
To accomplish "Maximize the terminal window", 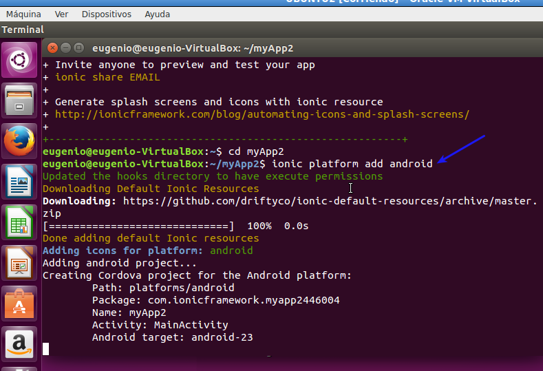I will [78, 47].
